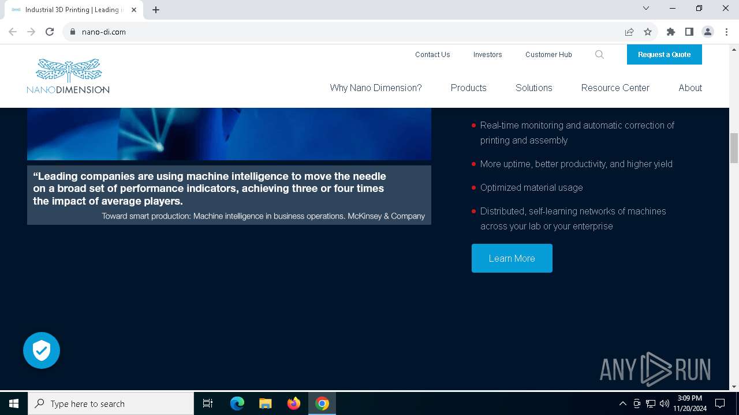Click the 'Real-time monitoring' bullet text

point(577,133)
